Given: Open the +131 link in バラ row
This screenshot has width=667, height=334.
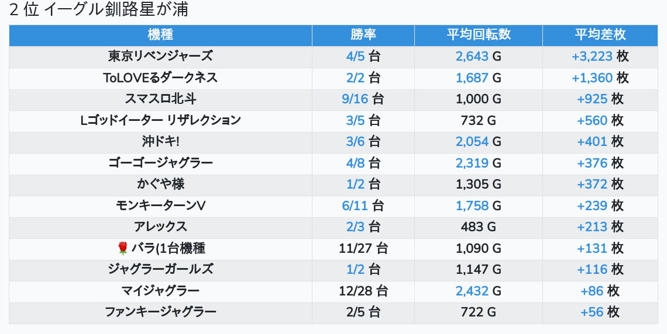Looking at the screenshot, I should (592, 249).
